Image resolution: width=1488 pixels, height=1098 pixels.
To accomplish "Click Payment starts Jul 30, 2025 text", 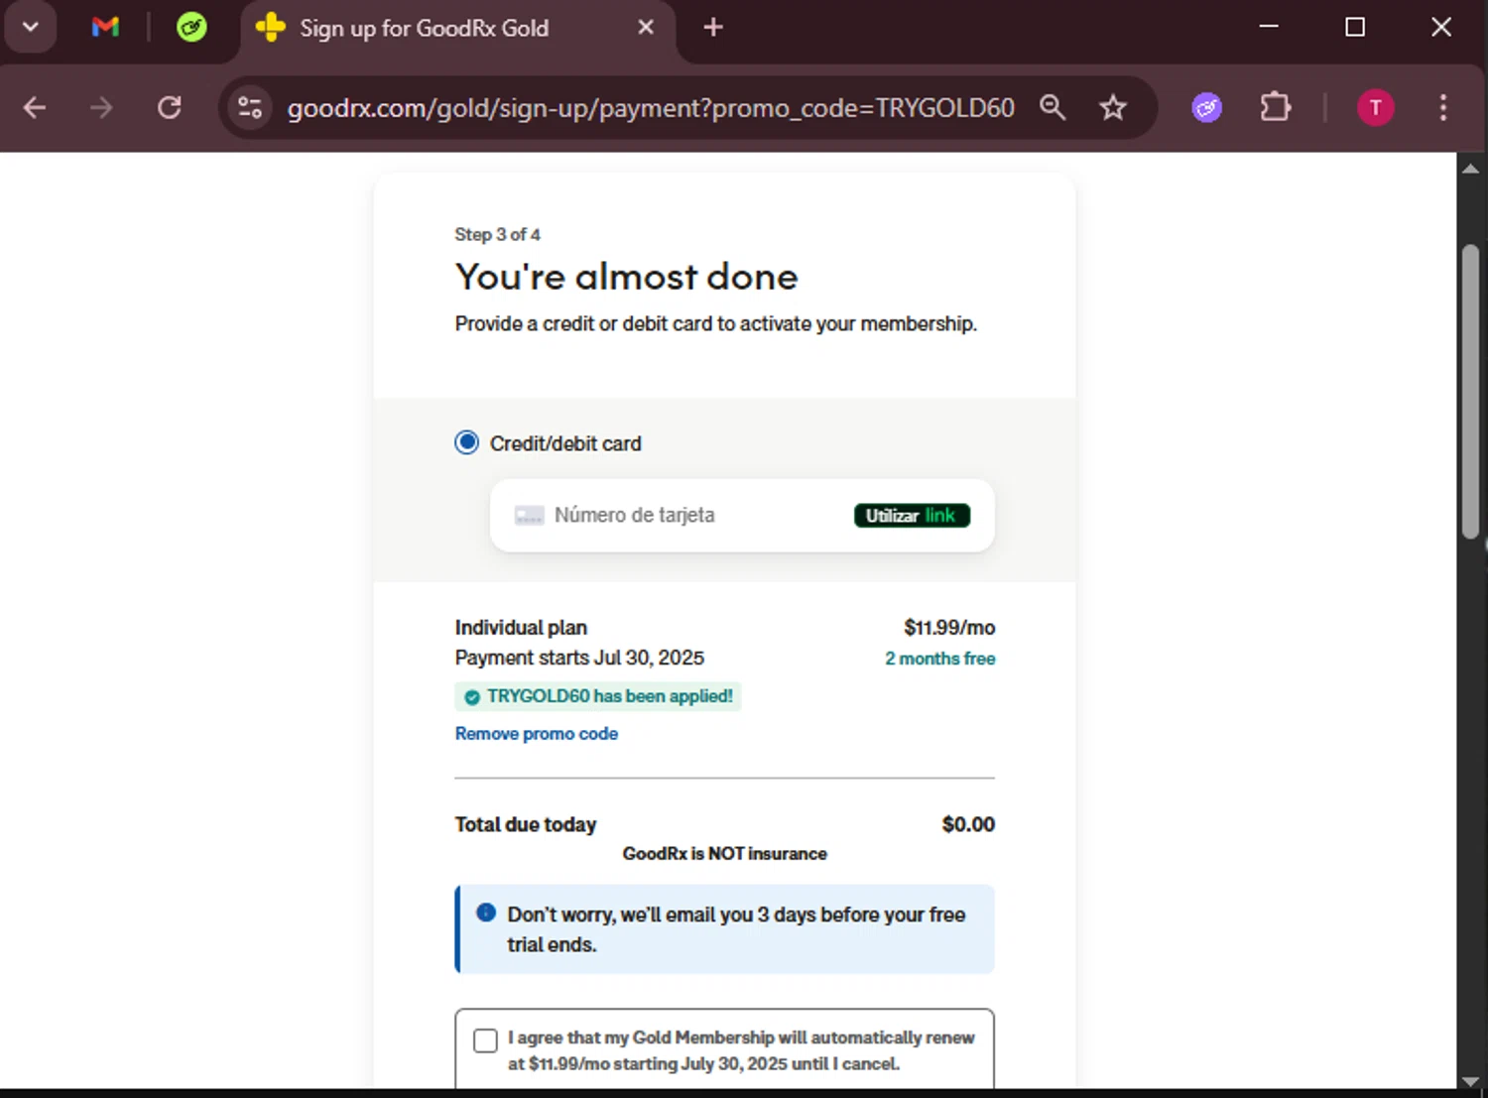I will [x=579, y=658].
